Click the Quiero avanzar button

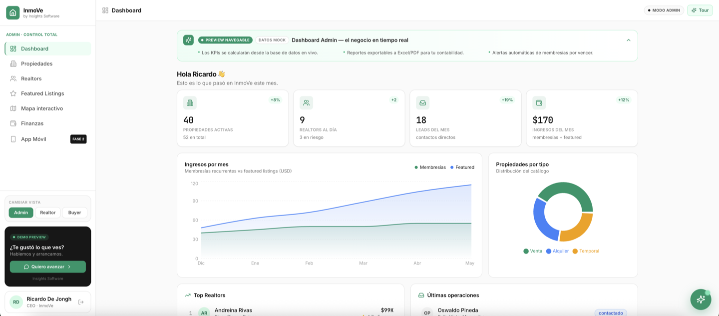[x=48, y=267]
